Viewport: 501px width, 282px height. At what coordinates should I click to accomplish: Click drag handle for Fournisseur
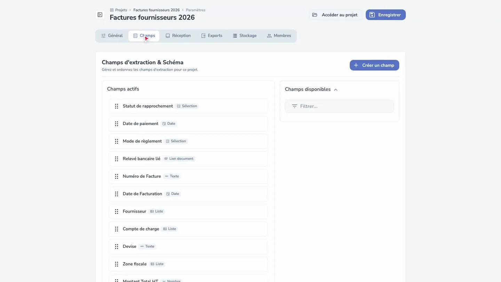click(x=117, y=211)
